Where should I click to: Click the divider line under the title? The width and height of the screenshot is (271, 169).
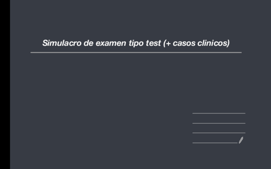pos(136,52)
